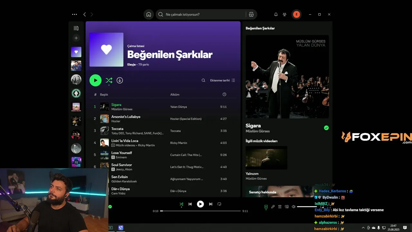This screenshot has height=232, width=412.
Task: Sort by the # column header
Action: (x=95, y=94)
